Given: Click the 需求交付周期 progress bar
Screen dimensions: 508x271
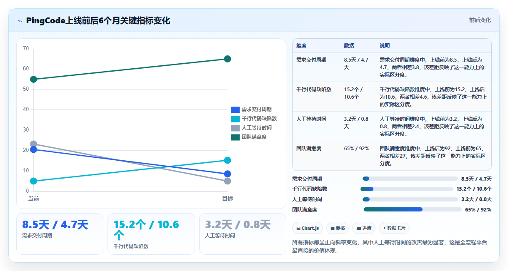Looking at the screenshot, I should (410, 179).
